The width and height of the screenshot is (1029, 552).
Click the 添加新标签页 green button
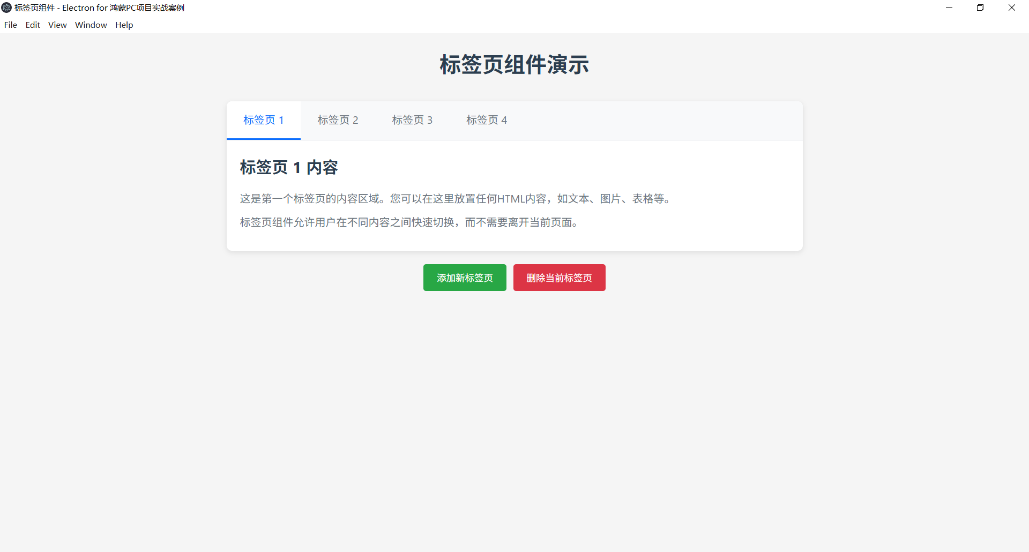464,278
